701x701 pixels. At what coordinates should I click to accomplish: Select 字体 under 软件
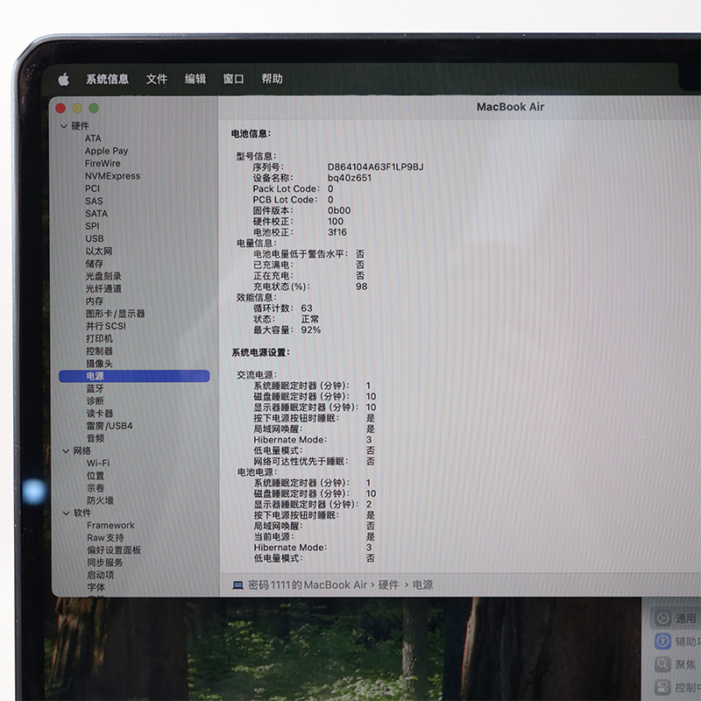click(x=96, y=587)
